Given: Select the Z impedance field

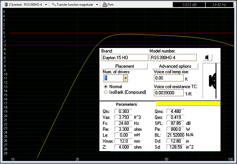Looking at the screenshot, I should coord(124,147).
